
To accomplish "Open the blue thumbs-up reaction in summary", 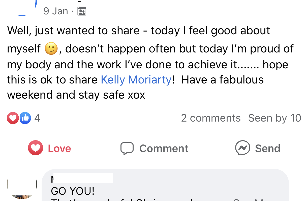I will point(25,118).
